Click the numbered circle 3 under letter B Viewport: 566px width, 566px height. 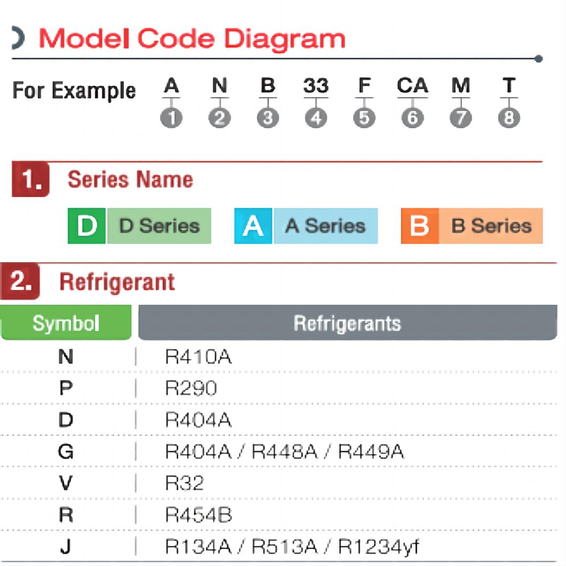click(x=268, y=117)
